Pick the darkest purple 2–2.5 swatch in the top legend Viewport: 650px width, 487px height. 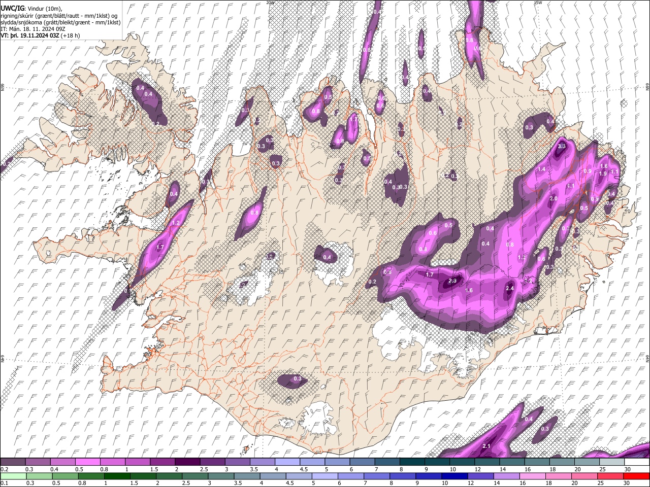pyautogui.click(x=187, y=462)
